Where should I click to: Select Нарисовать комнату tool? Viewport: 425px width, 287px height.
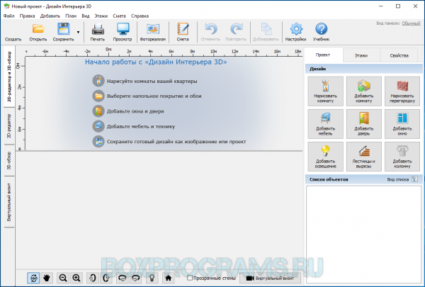326,91
